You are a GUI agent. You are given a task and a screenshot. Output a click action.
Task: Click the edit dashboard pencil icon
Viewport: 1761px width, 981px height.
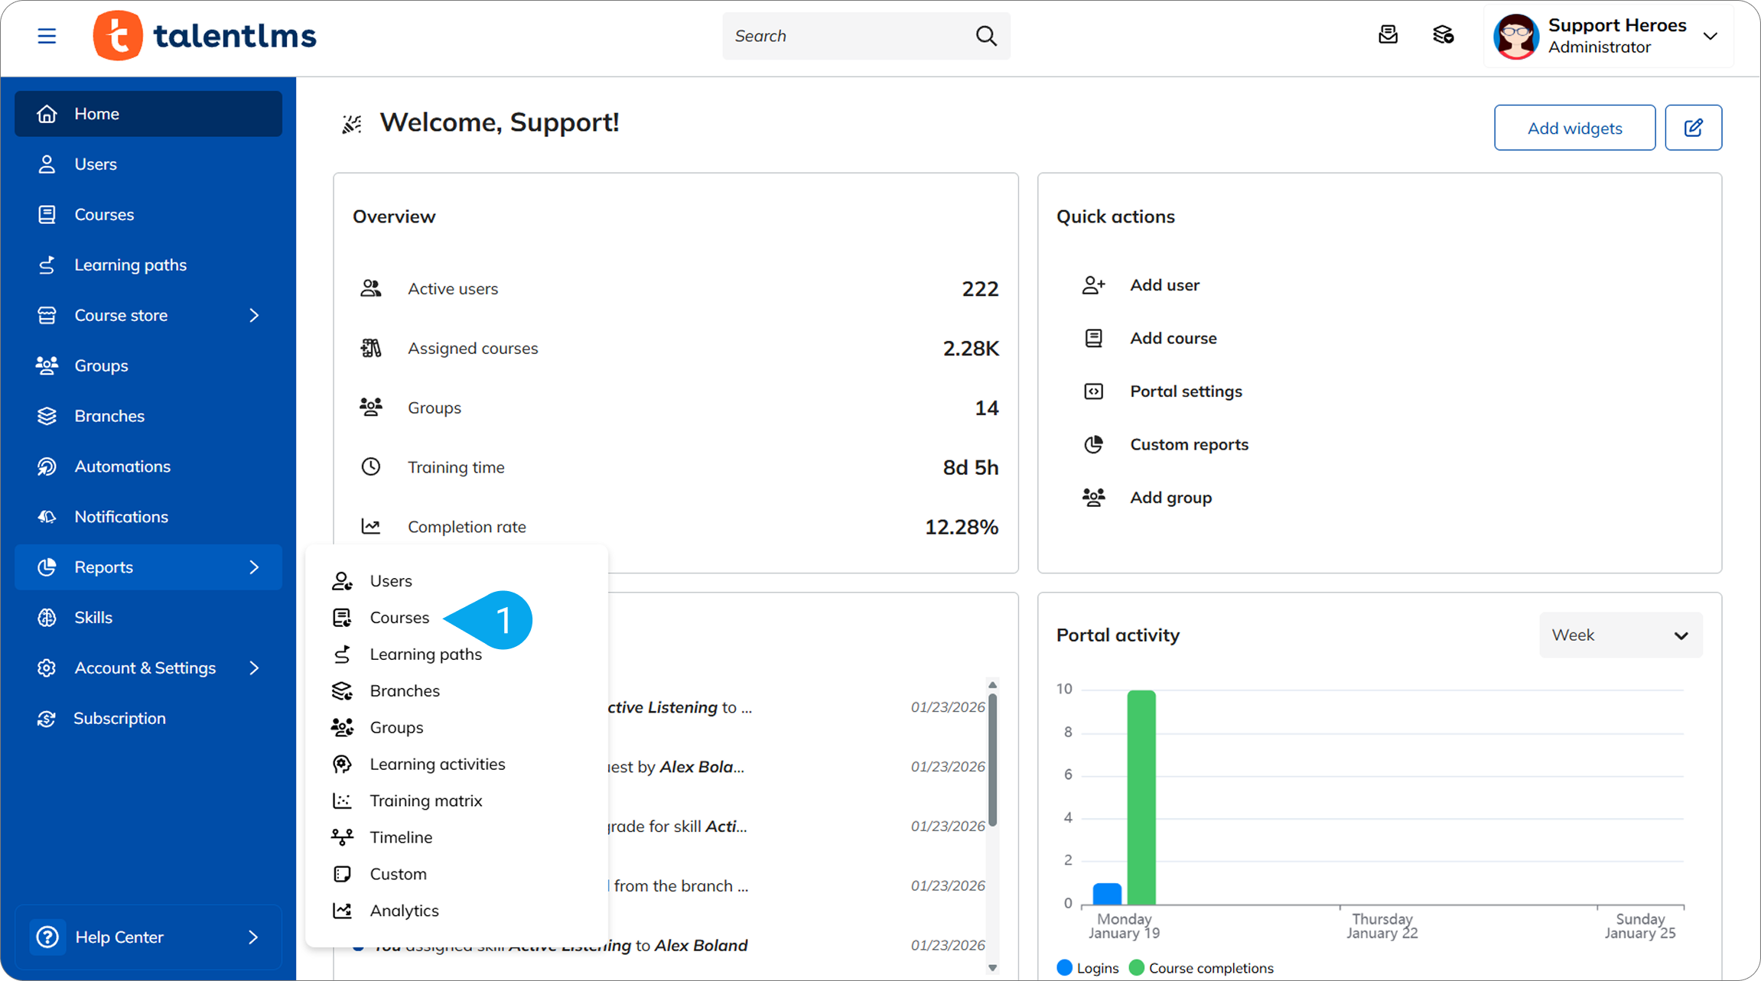[1693, 128]
